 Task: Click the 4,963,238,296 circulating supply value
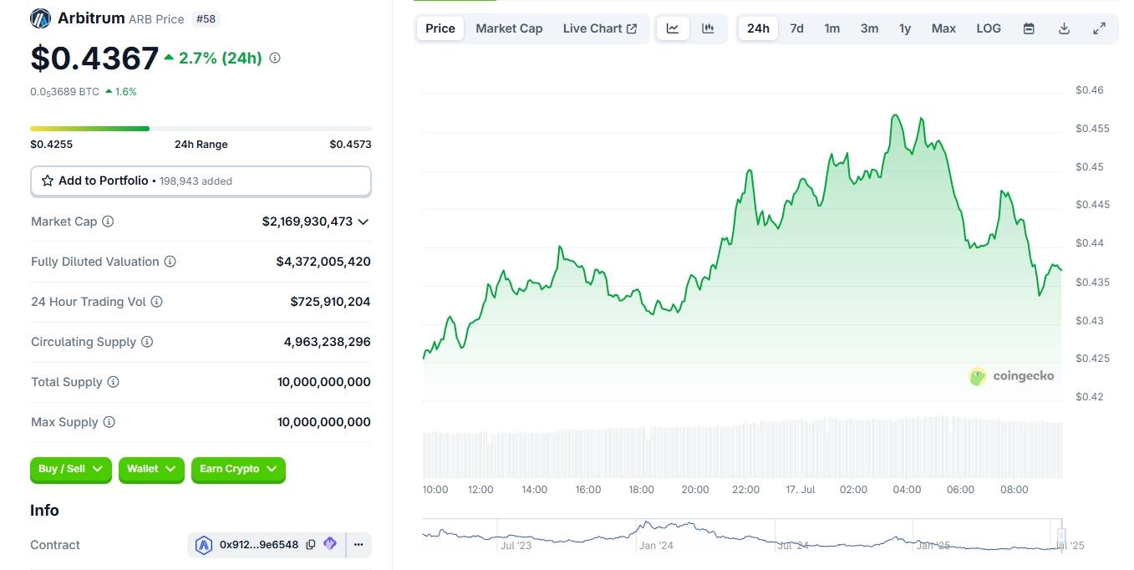328,342
